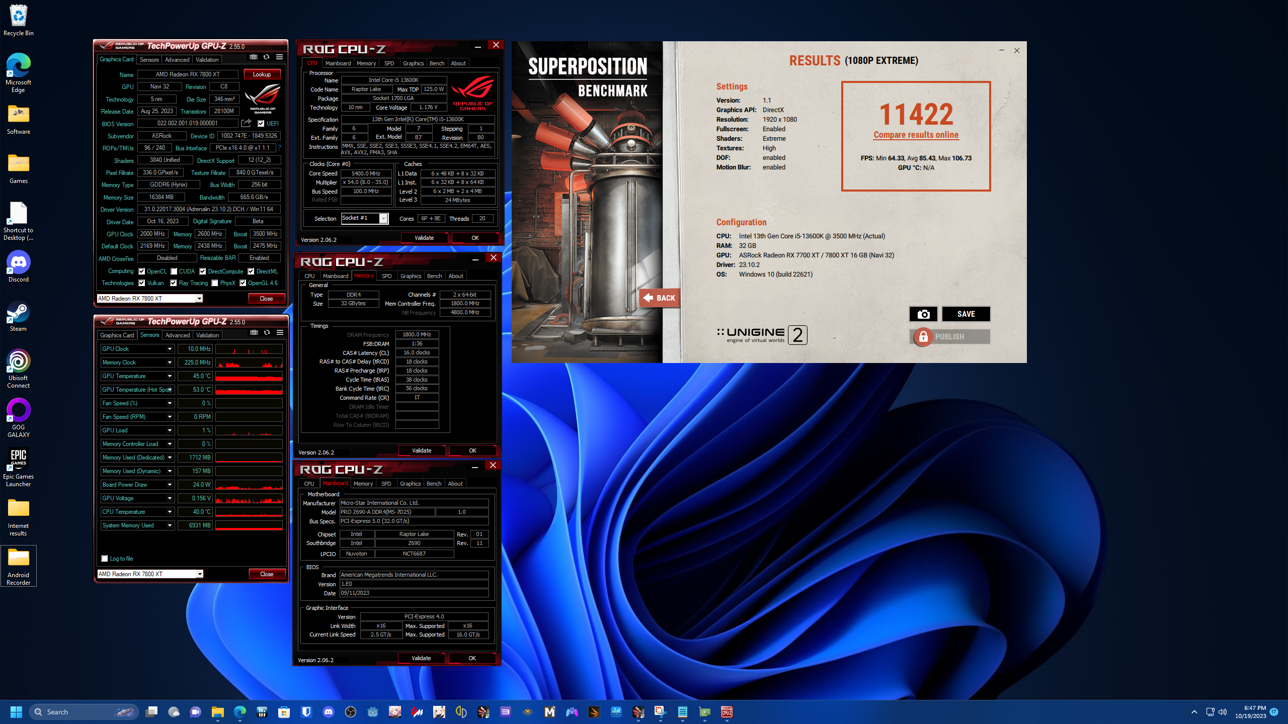This screenshot has width=1288, height=724.
Task: Enable the Log to file checkbox
Action: coord(105,559)
